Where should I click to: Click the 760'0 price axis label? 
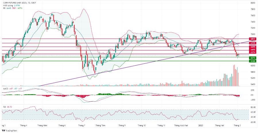(x=253, y=15)
